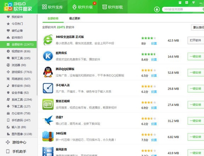This screenshot has width=204, height=156.
Task: Click the 手心输入法 app icon
Action: click(x=48, y=88)
